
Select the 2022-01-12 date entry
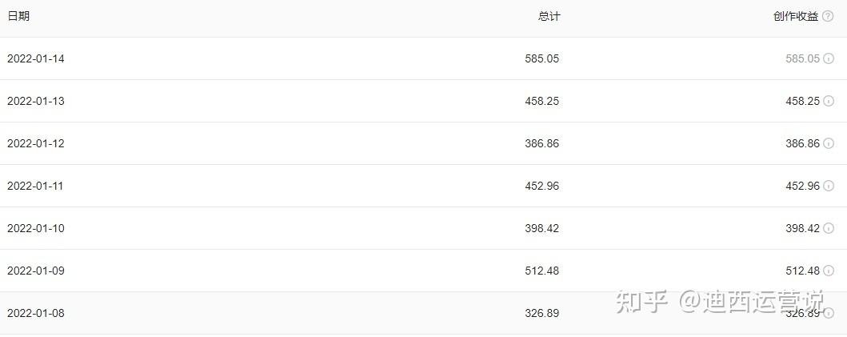(36, 143)
